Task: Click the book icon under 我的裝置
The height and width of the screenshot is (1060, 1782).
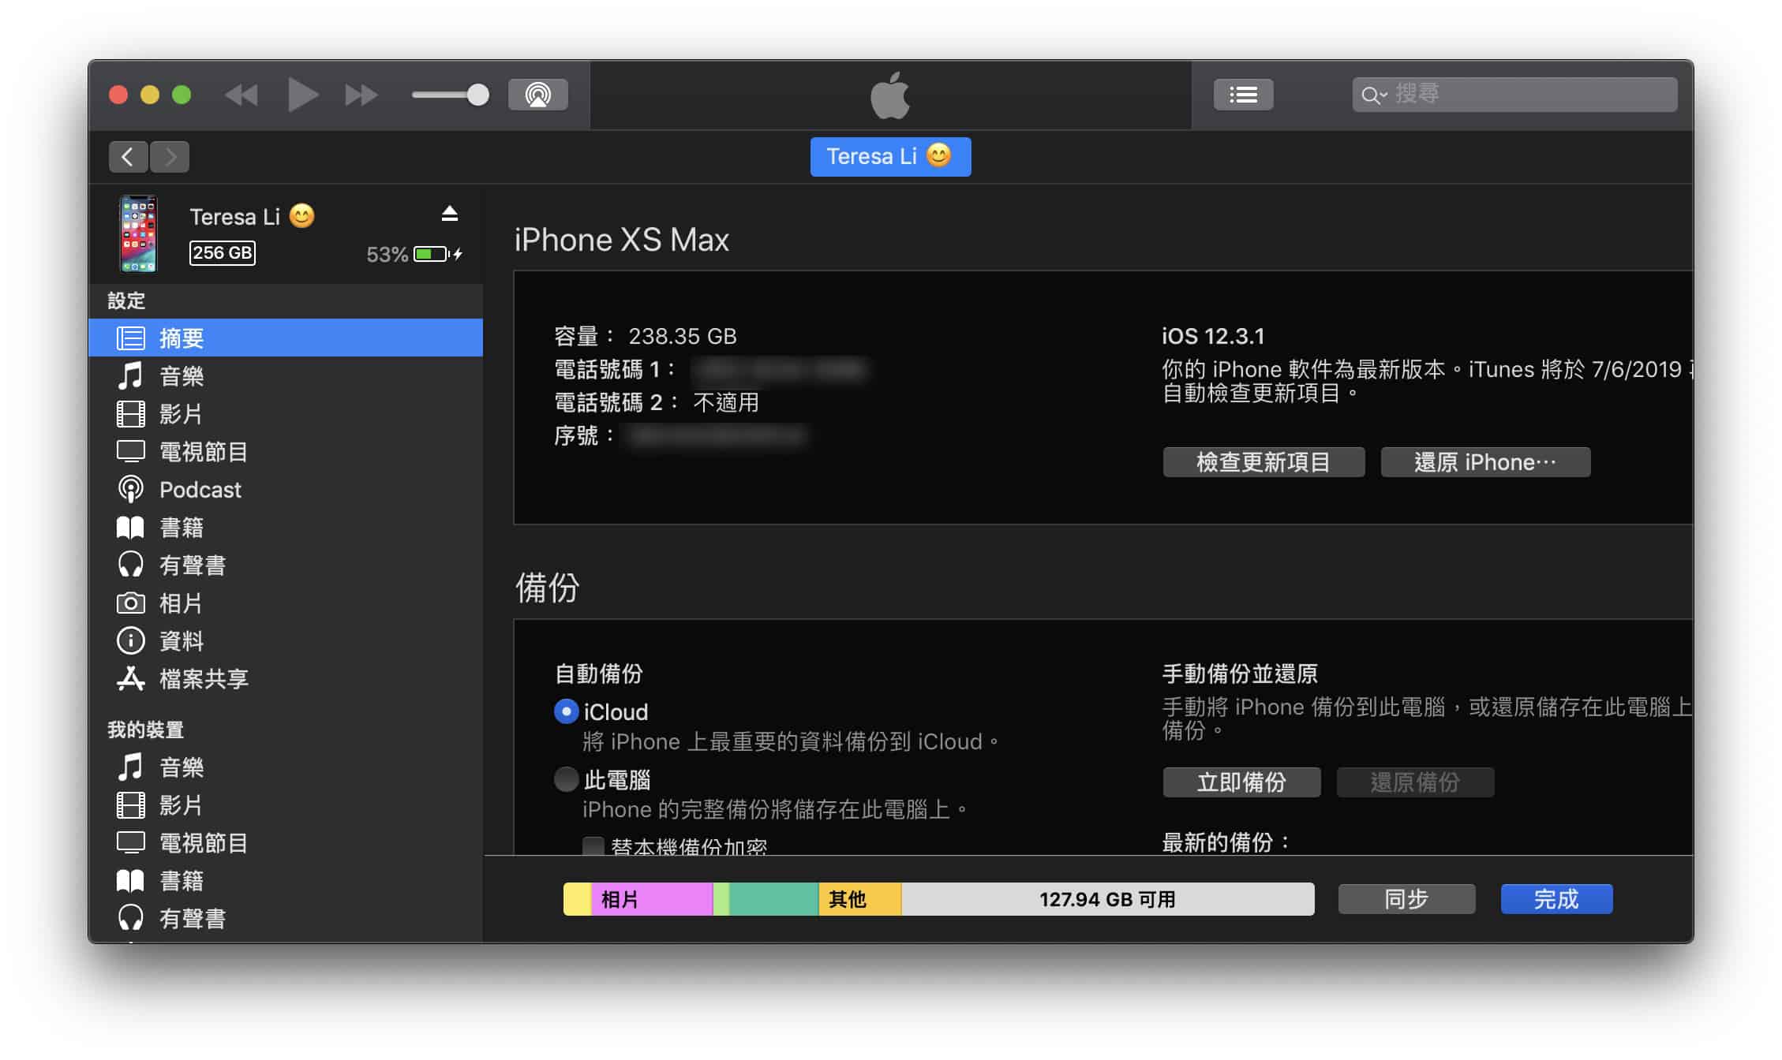Action: (131, 880)
